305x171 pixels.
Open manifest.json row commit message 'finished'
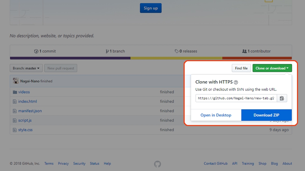[167, 111]
